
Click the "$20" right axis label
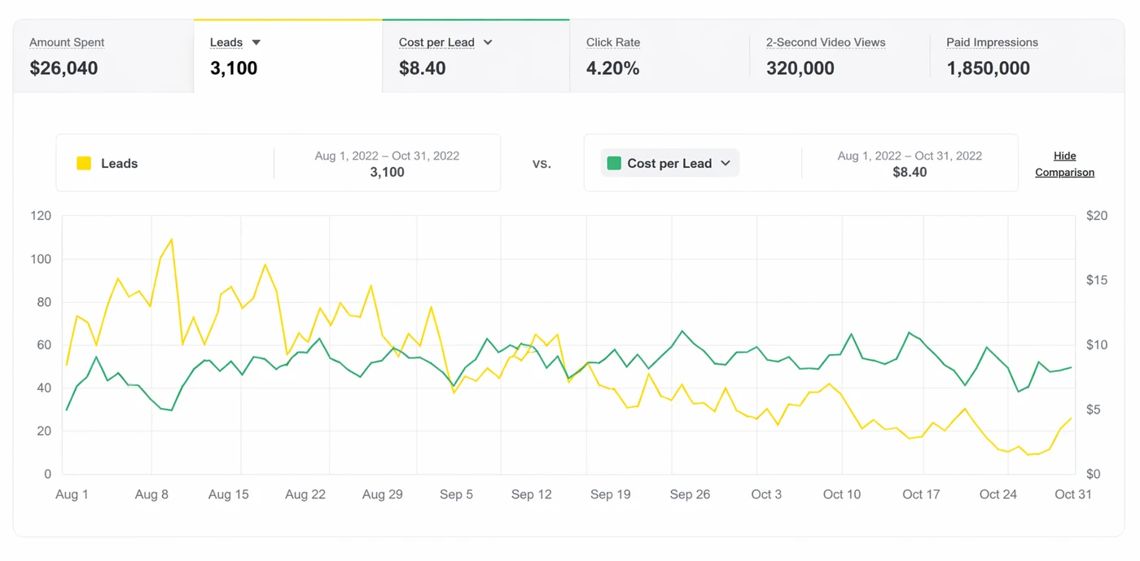click(1097, 216)
